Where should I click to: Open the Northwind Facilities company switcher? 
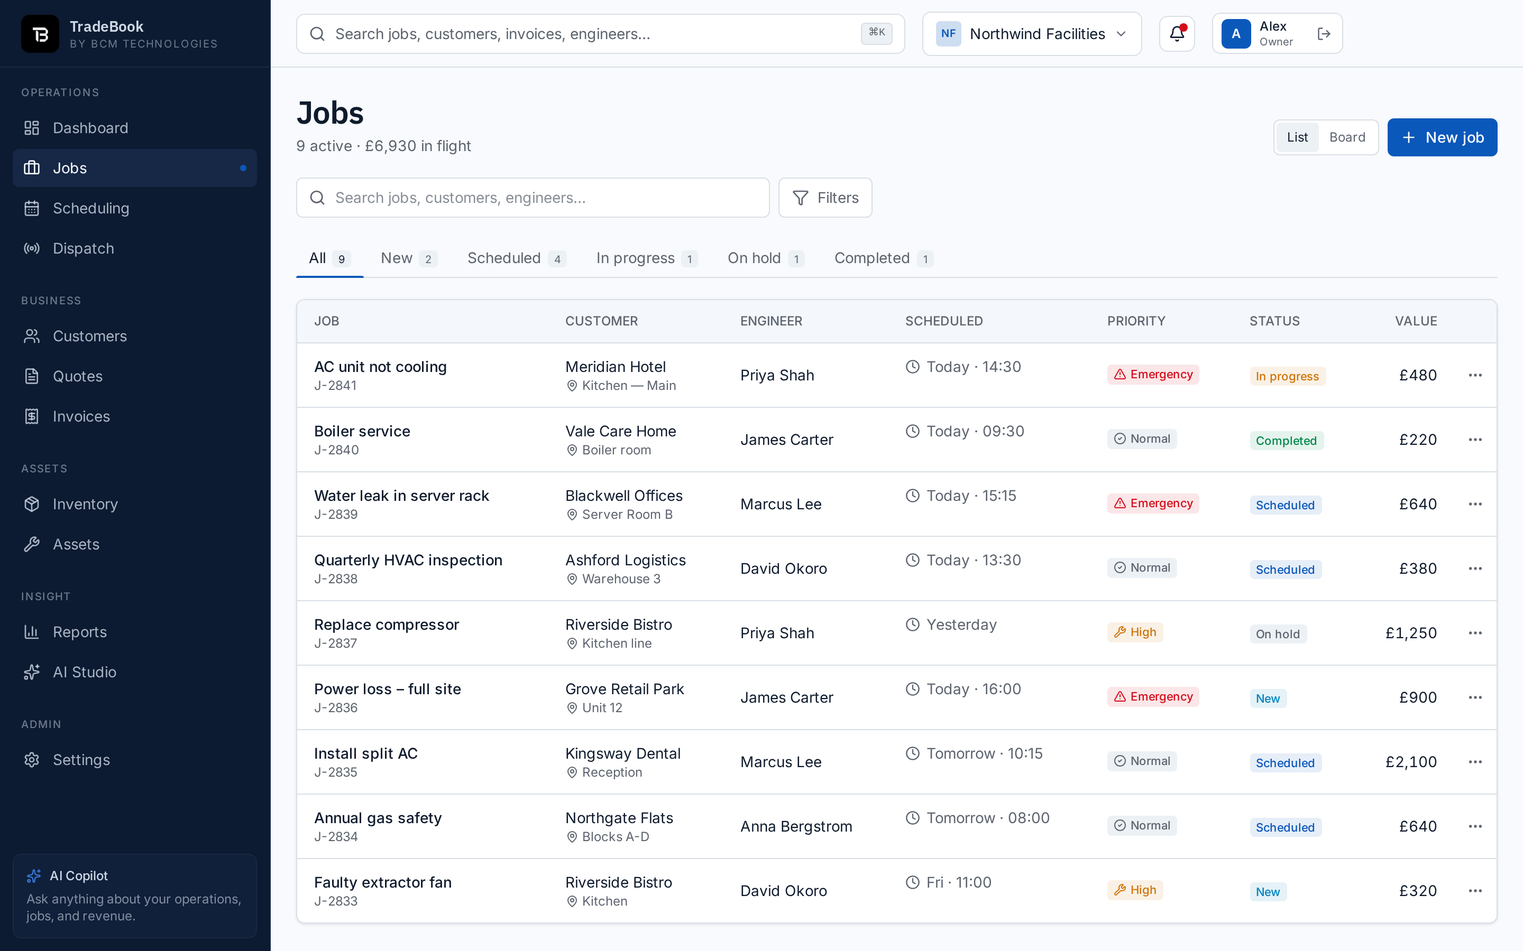point(1032,34)
